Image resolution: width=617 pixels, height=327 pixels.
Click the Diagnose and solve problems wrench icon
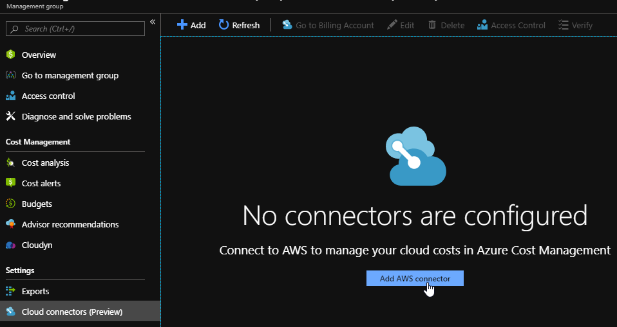click(10, 116)
